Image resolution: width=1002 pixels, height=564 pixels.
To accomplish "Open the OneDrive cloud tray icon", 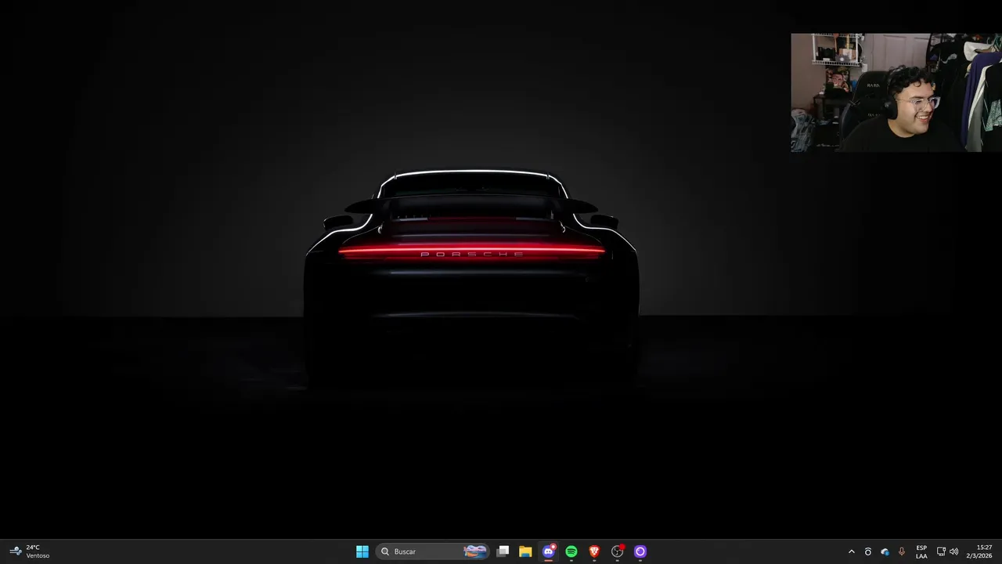I will tap(885, 551).
